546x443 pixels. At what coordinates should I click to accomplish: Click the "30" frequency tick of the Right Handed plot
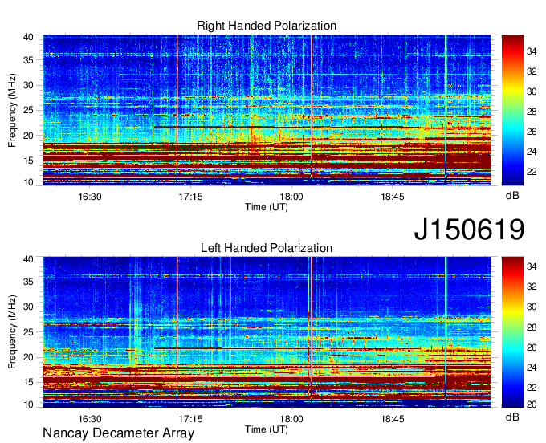point(28,85)
